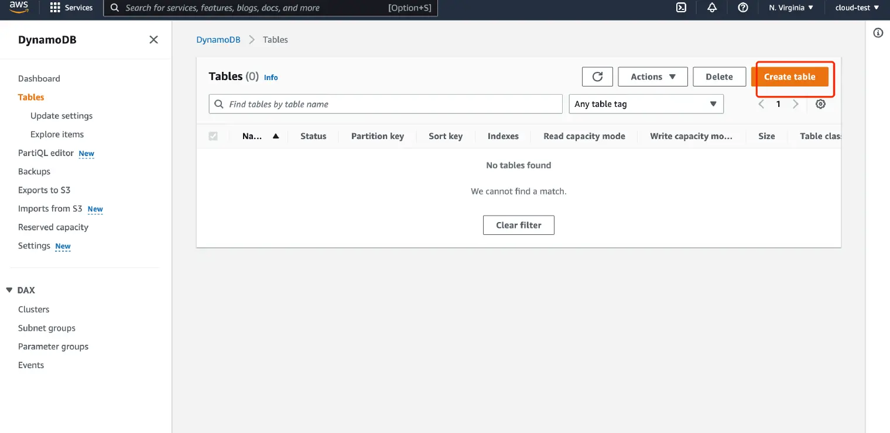Sort by the Size column header
Viewport: 890px width, 433px height.
[x=766, y=136]
